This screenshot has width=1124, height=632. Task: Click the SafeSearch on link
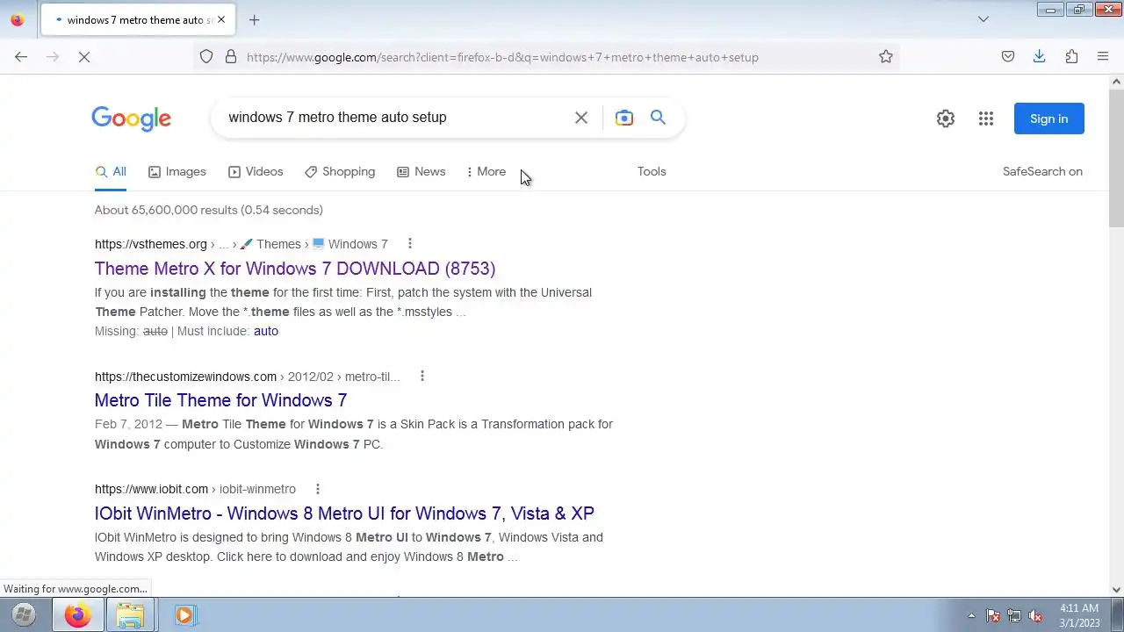(1042, 172)
